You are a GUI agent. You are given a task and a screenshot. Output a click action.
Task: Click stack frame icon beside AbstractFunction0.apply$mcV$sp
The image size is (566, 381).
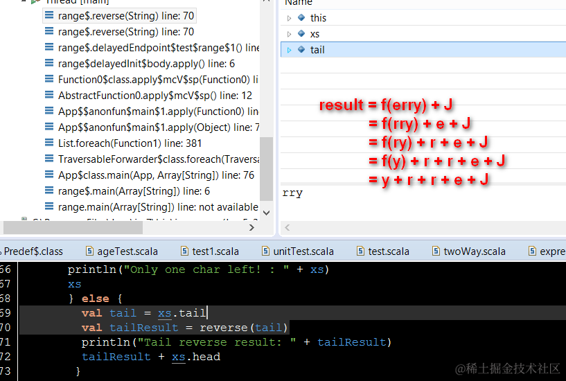49,95
